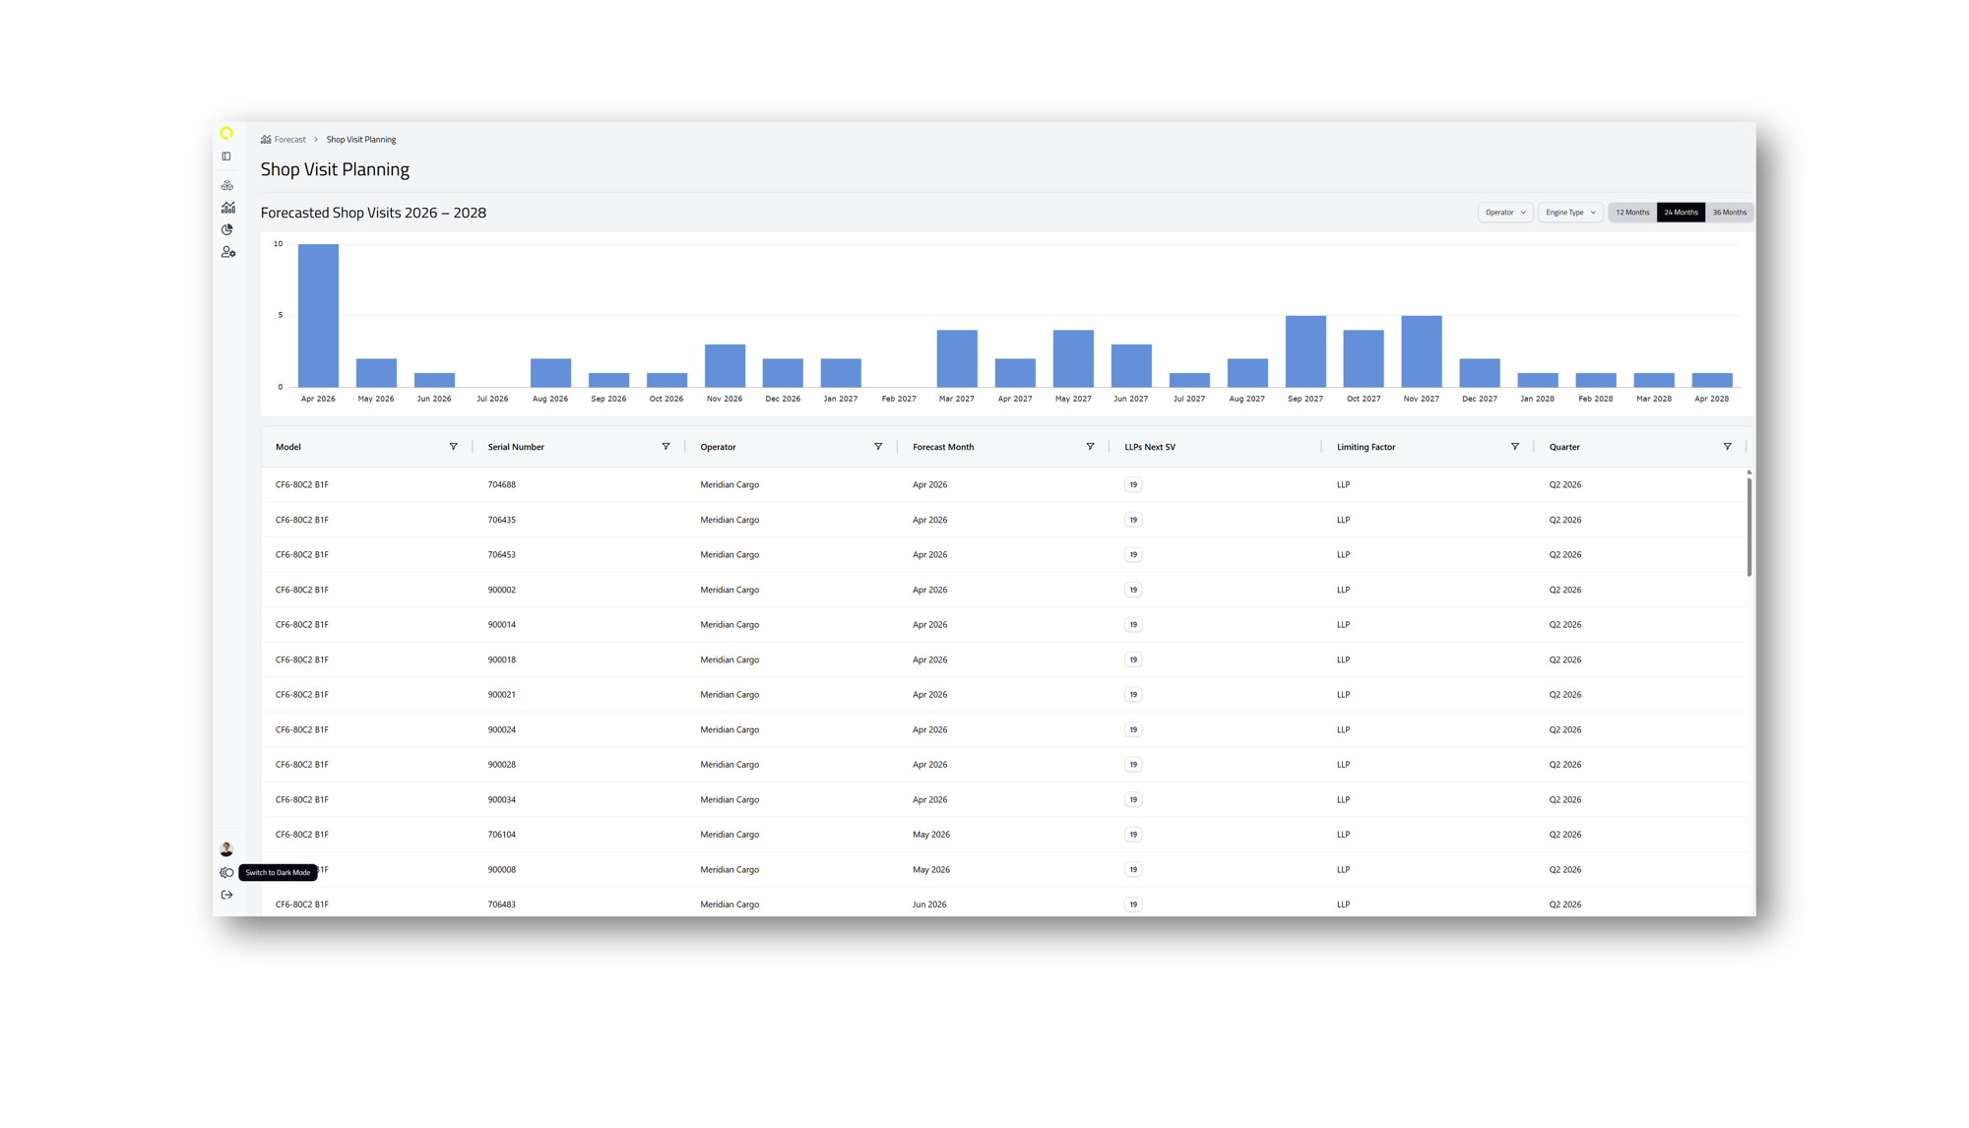Open the Operator filter dropdown

1504,213
